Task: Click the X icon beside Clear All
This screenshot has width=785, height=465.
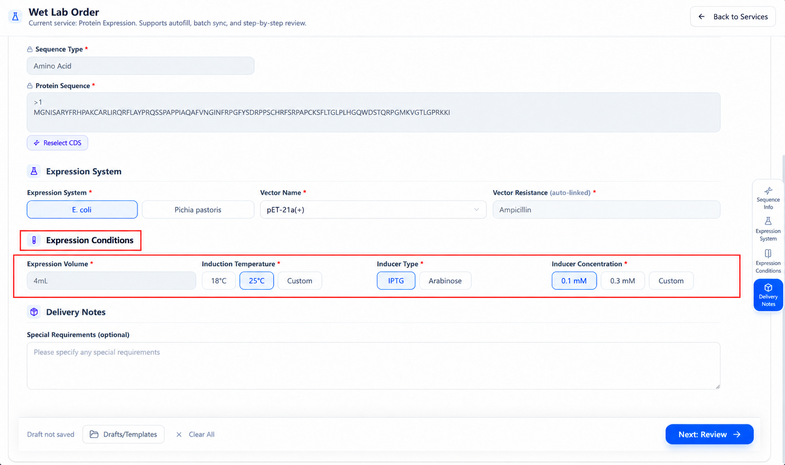Action: pos(179,435)
